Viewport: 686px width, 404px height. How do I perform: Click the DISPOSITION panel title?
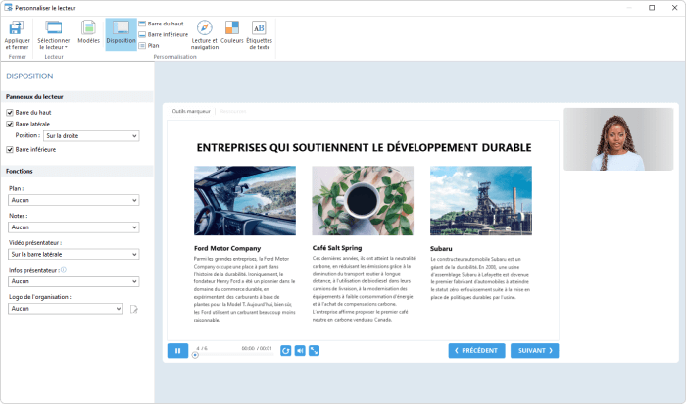[x=29, y=76]
